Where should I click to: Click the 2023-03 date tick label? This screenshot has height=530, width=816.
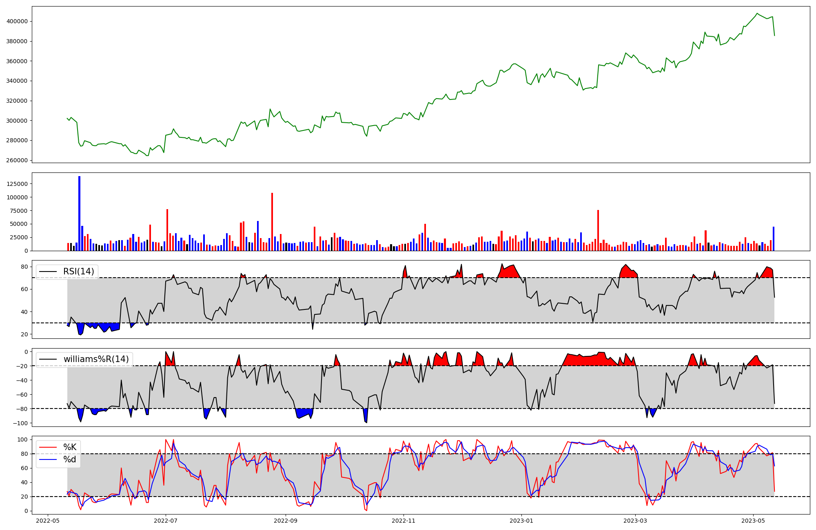click(635, 521)
